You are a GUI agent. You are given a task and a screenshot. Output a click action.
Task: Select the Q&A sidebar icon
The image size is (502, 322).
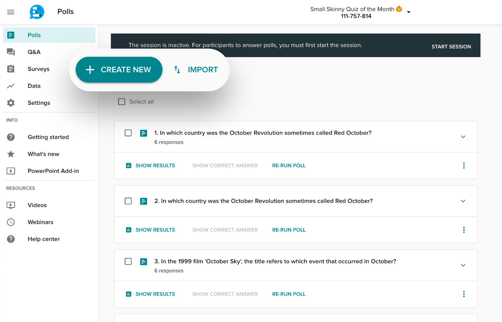click(x=11, y=52)
